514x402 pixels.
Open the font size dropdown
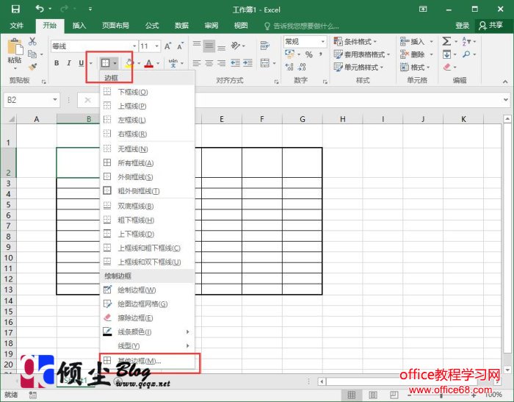tap(157, 46)
